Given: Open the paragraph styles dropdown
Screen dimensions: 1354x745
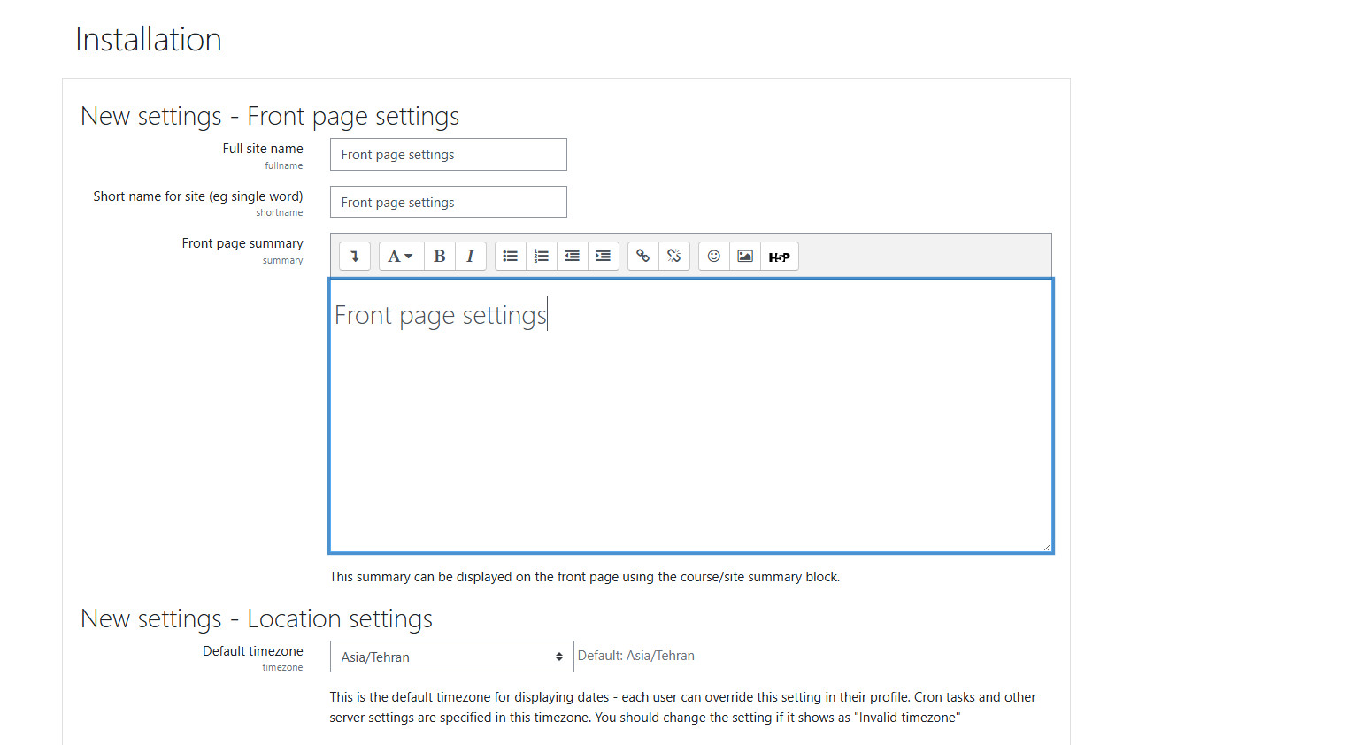Looking at the screenshot, I should 400,256.
